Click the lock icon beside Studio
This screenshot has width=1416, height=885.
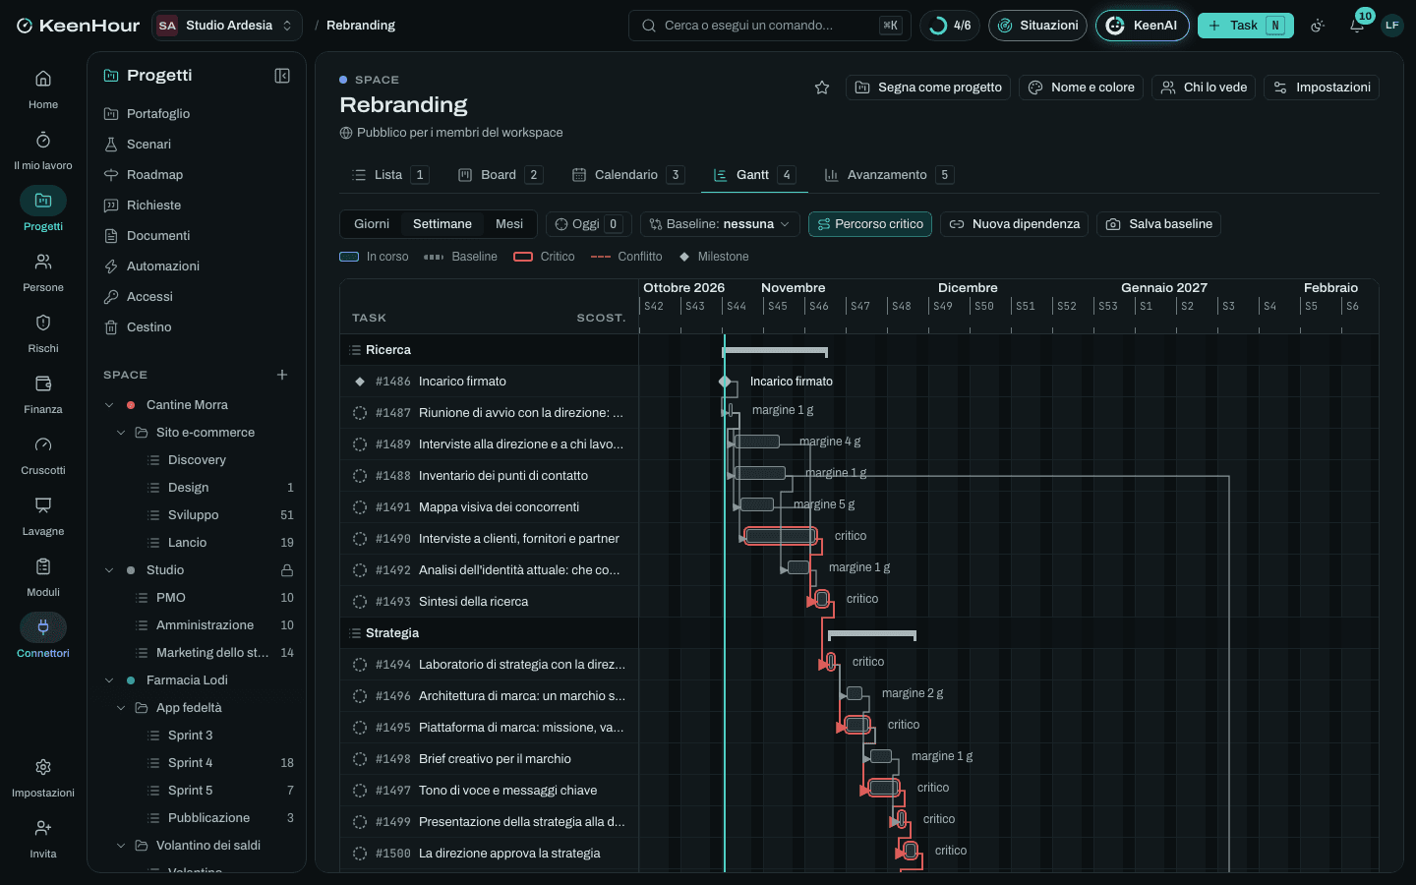[287, 570]
